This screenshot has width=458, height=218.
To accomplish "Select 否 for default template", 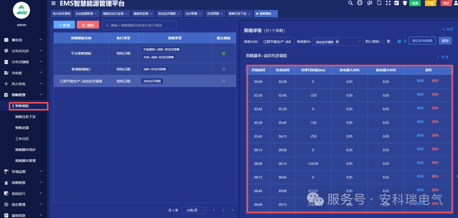I will (399, 41).
